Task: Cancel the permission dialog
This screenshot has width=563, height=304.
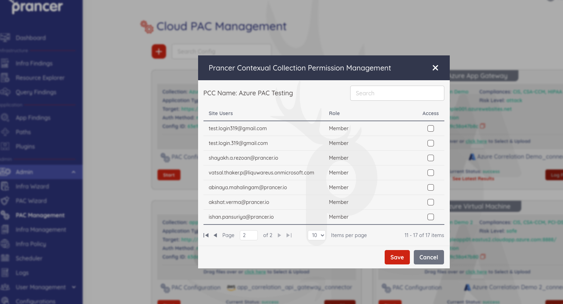Action: (429, 257)
